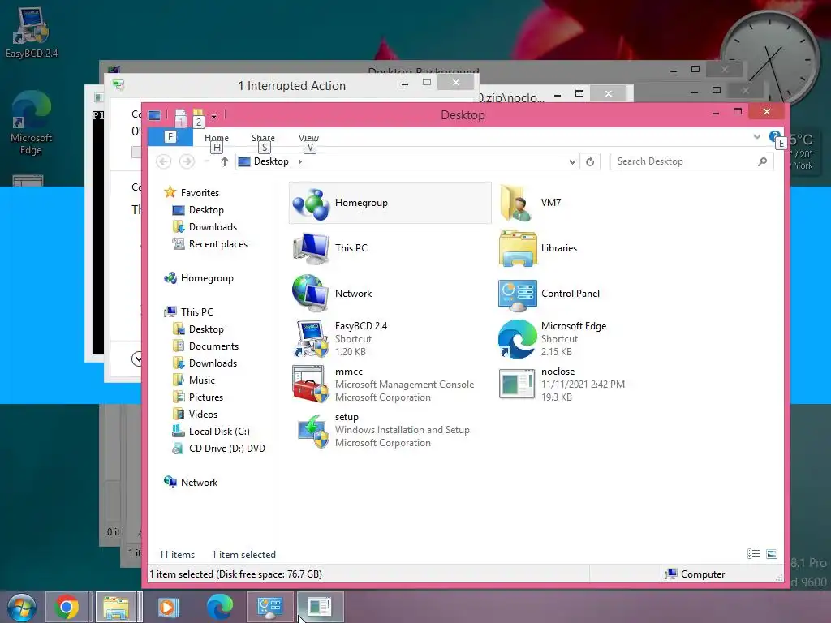Select Documents in navigation pane
This screenshot has width=831, height=623.
coord(213,346)
